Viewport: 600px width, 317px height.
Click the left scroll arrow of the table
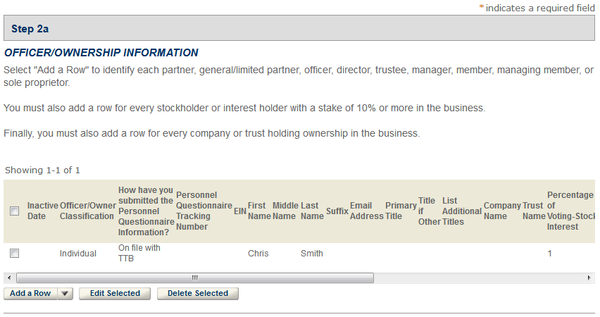click(x=8, y=278)
